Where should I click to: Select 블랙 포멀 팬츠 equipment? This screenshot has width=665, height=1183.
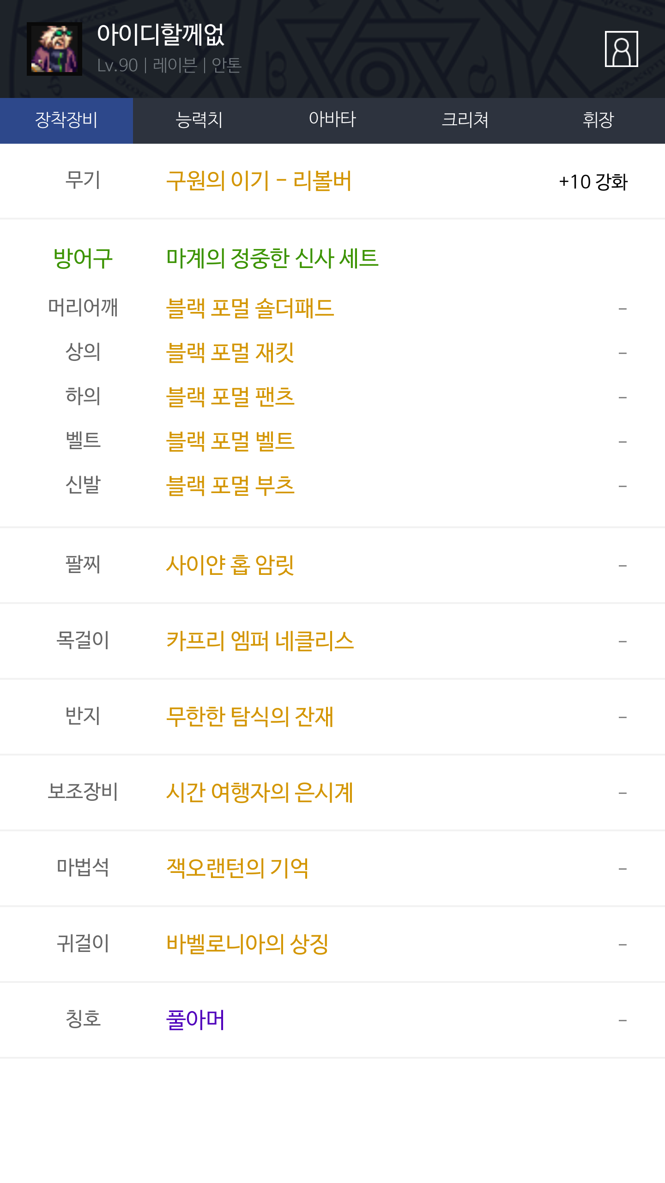coord(230,397)
